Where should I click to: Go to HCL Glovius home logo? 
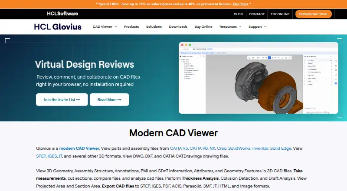click(58, 27)
